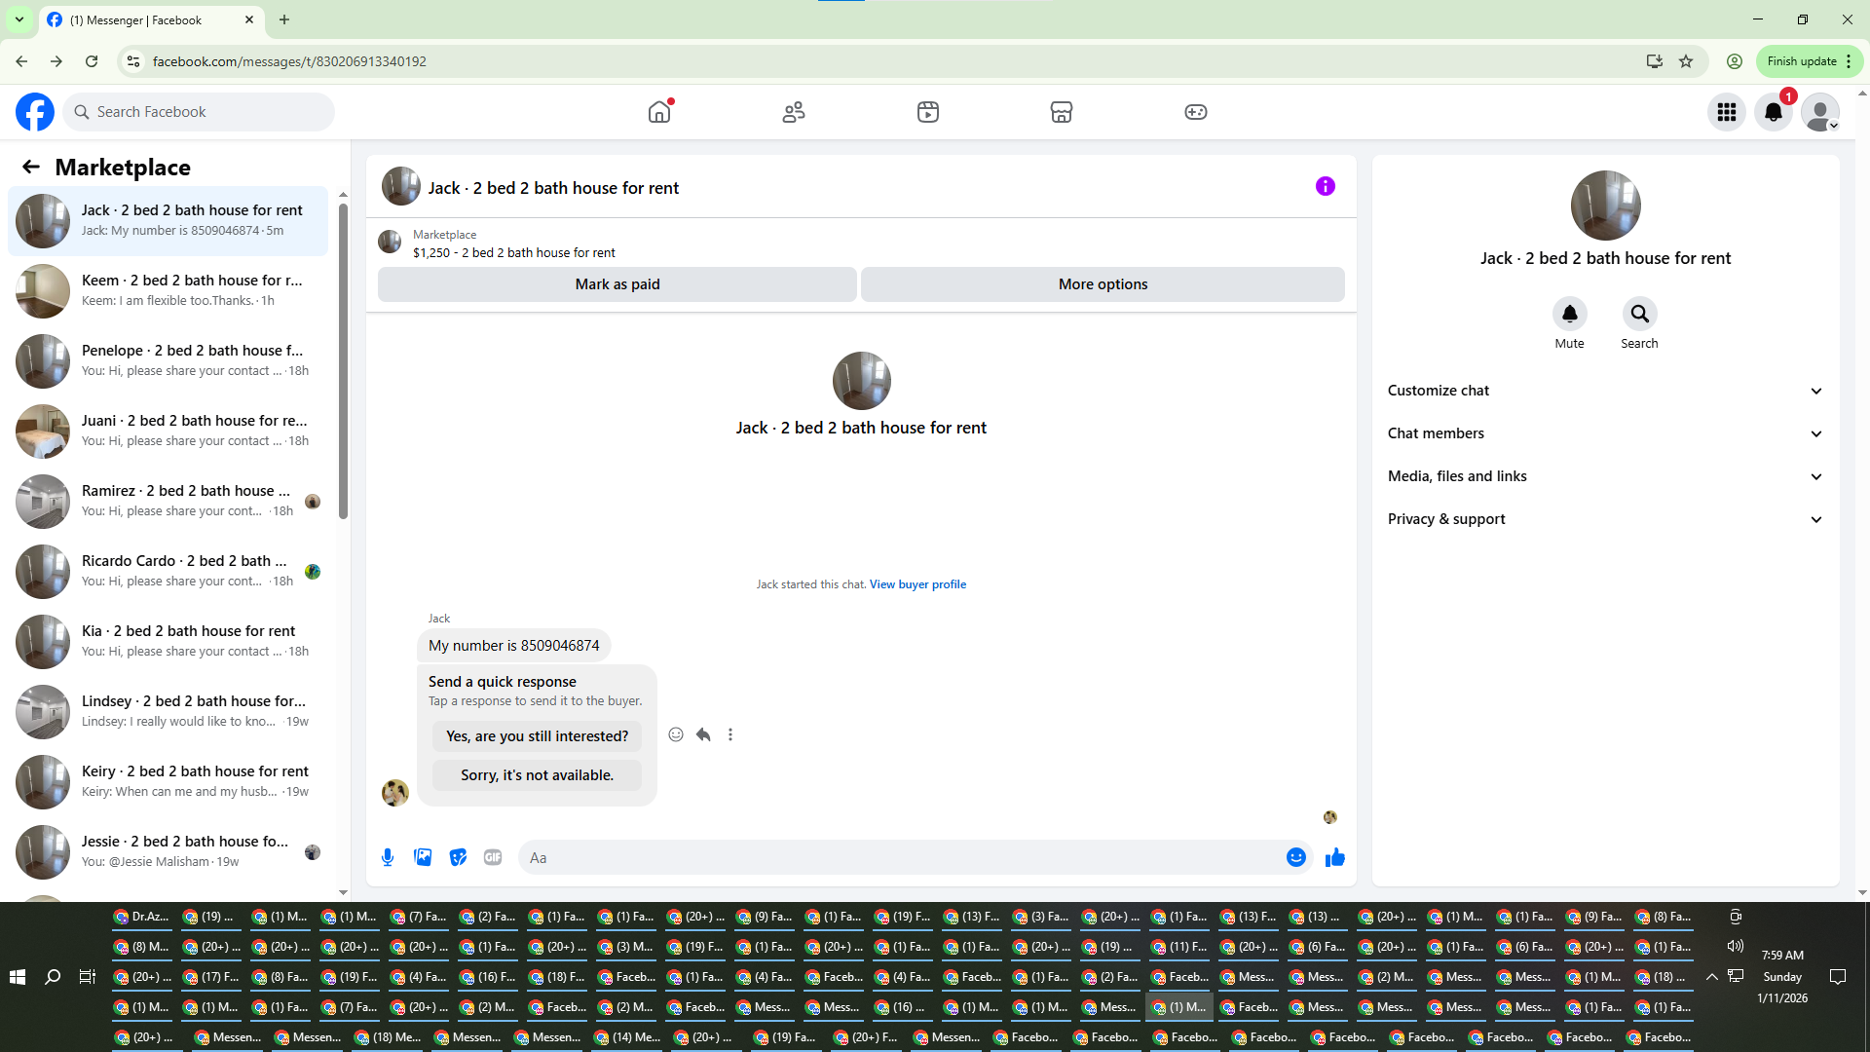Open the Facebook logo home link
Viewport: 1870px width, 1052px height.
[35, 112]
